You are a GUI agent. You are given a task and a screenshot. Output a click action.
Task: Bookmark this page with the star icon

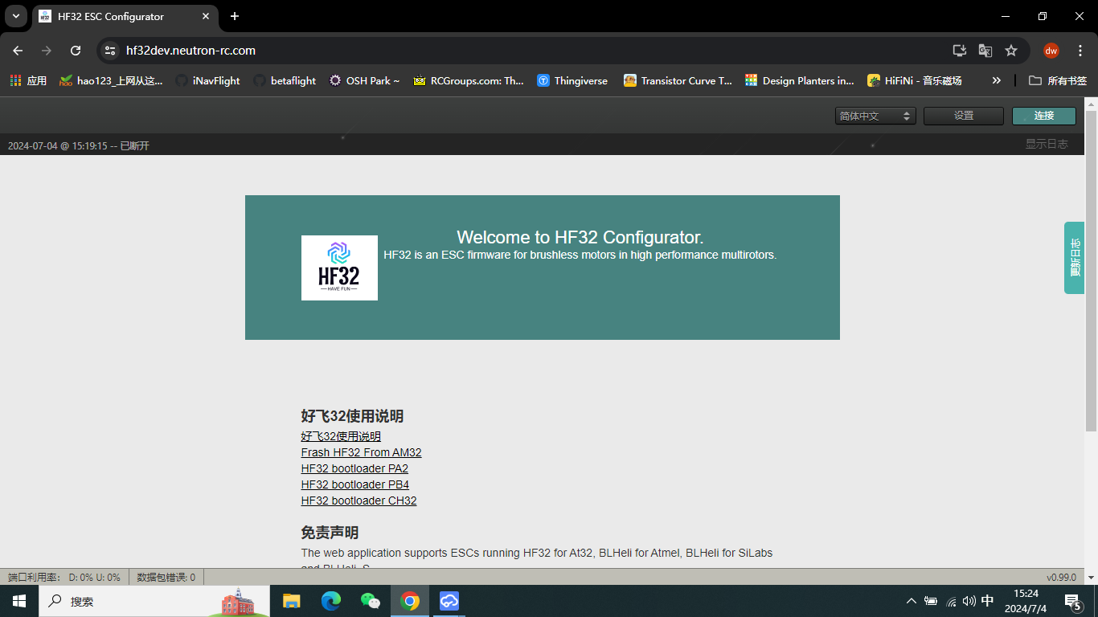click(x=1011, y=51)
